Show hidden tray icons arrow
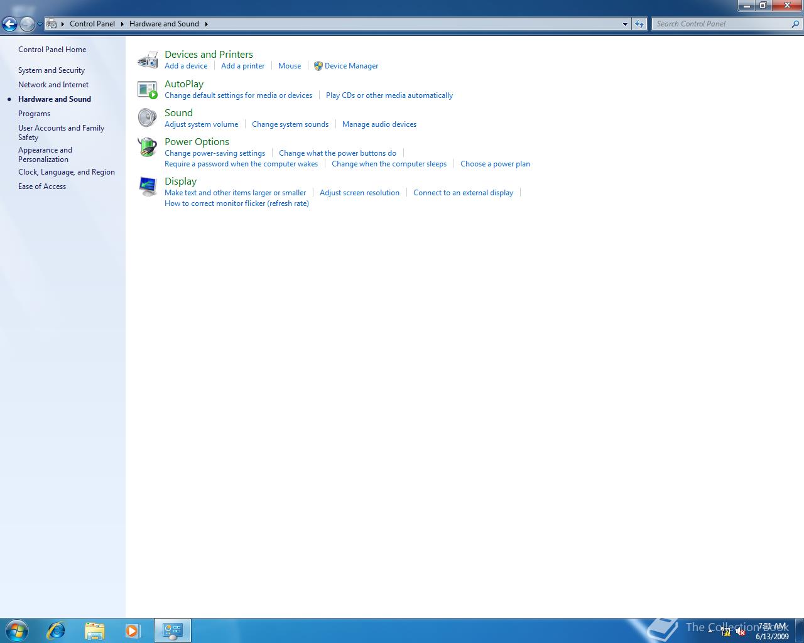Viewport: 804px width, 643px height. (x=710, y=632)
